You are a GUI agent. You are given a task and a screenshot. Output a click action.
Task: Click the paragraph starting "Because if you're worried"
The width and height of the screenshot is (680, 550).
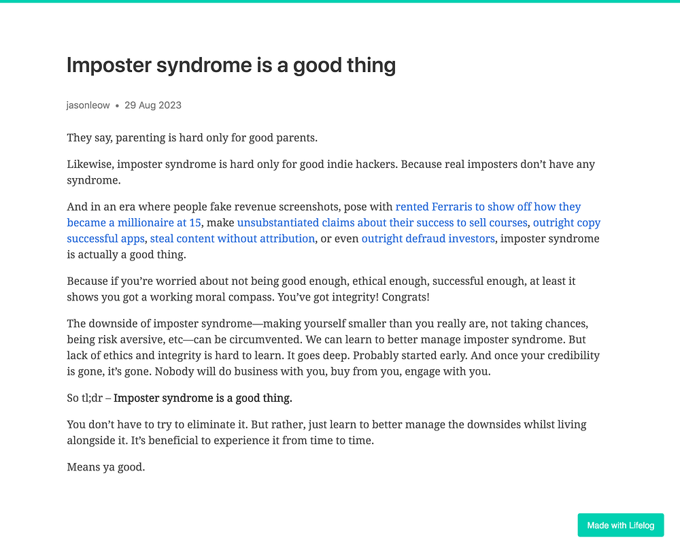(322, 289)
